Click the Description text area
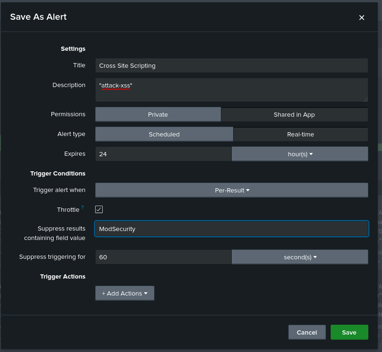 pos(231,90)
